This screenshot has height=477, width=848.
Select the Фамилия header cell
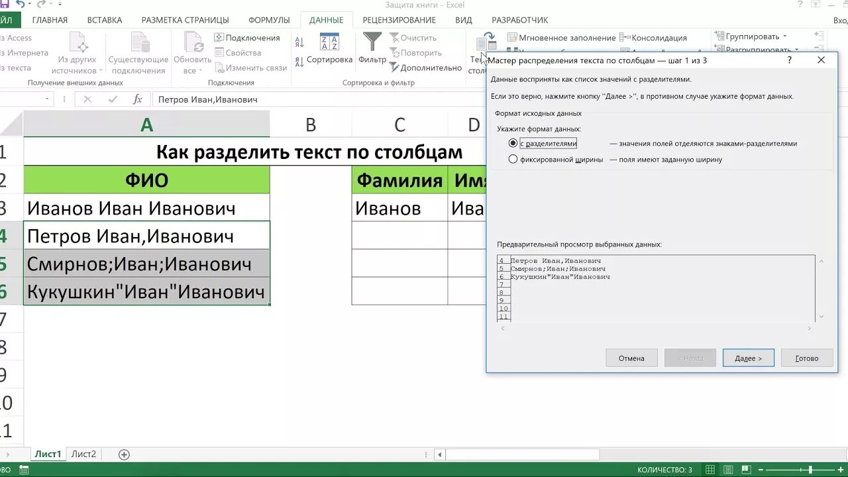click(399, 180)
